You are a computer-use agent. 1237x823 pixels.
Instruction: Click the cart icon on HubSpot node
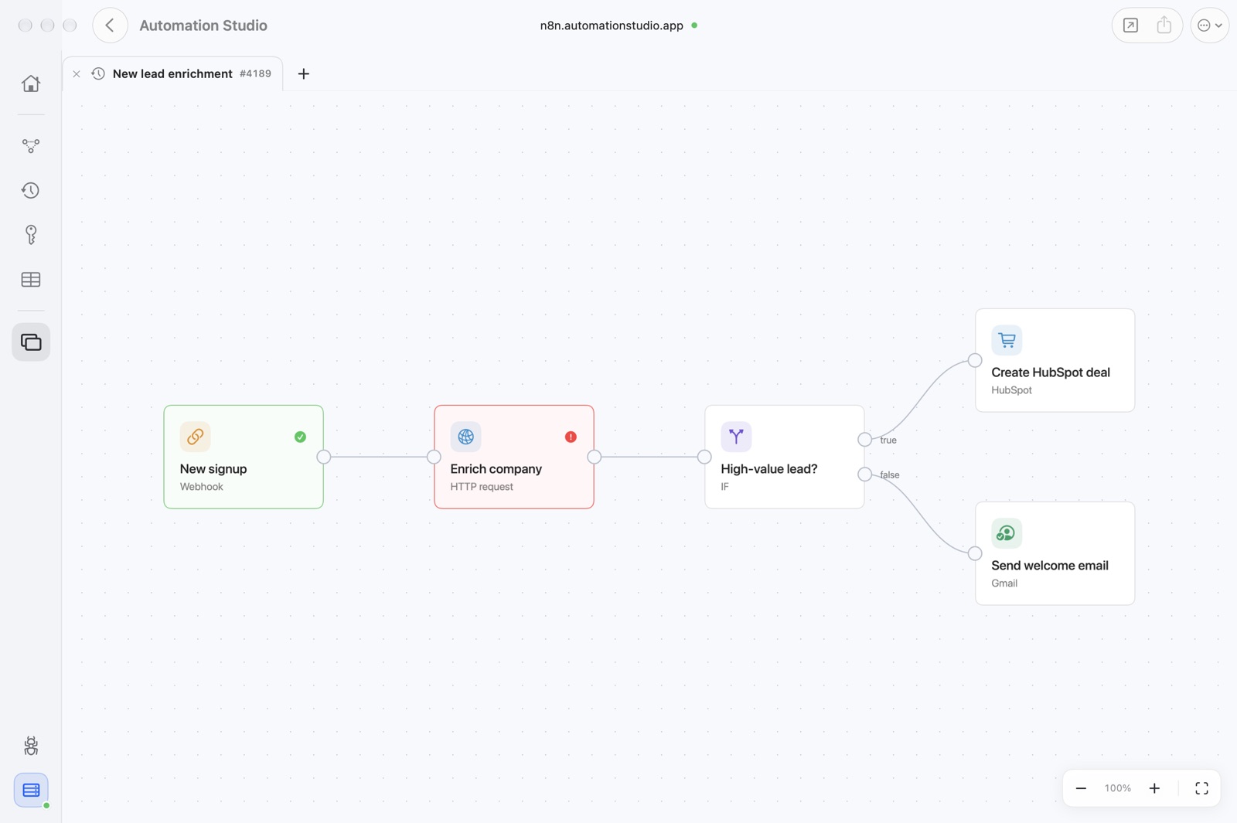click(x=1007, y=340)
